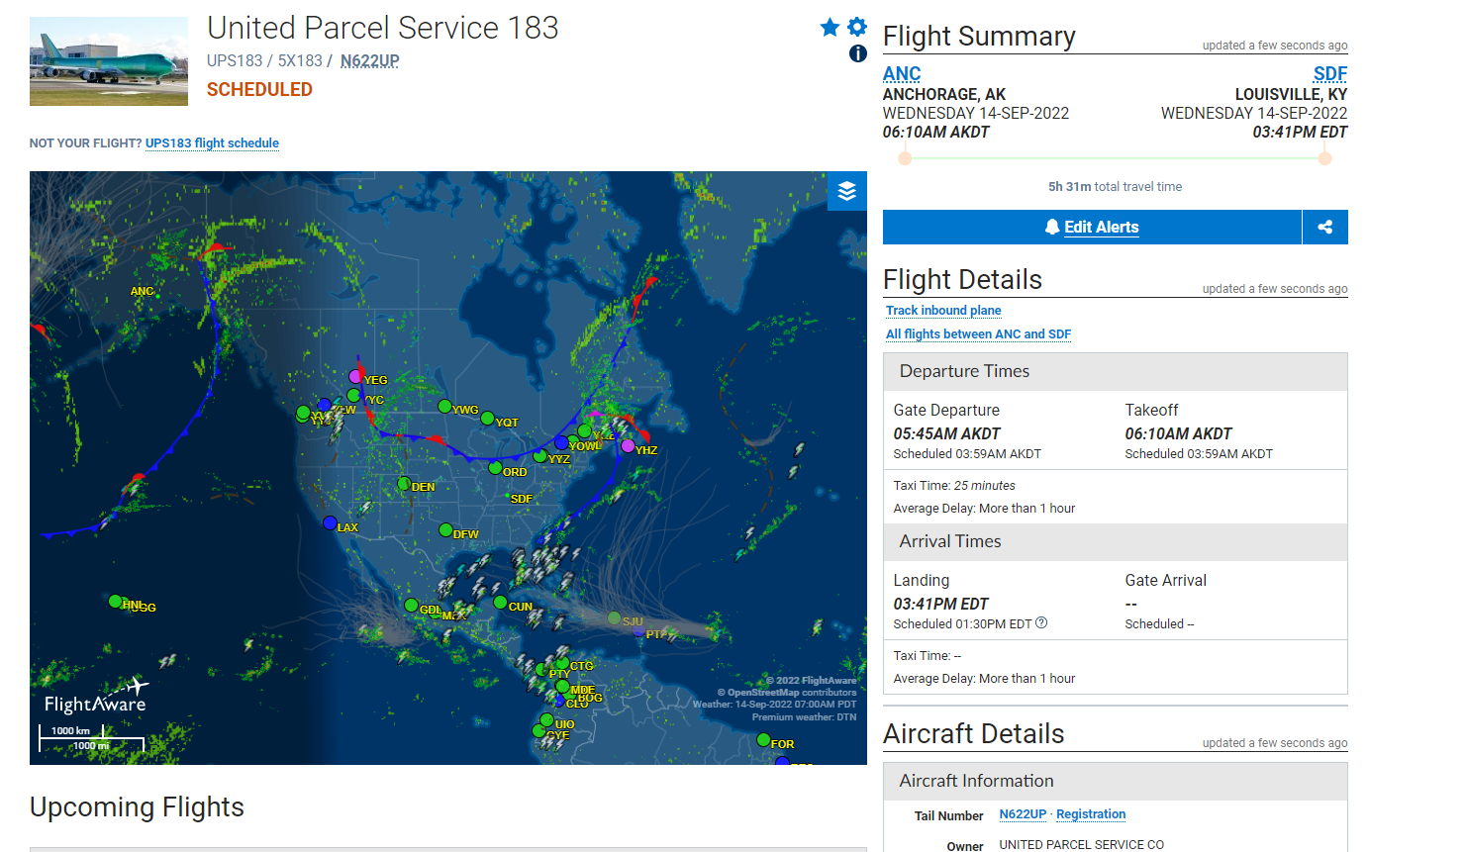Click the ORD airport marker on the map
Screen dimensions: 1466x852
coord(496,467)
